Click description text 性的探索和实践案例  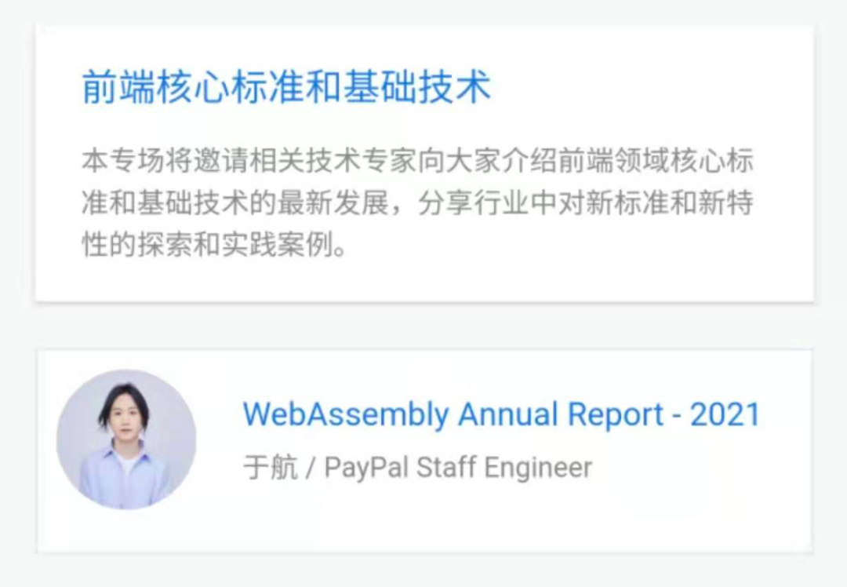[214, 245]
